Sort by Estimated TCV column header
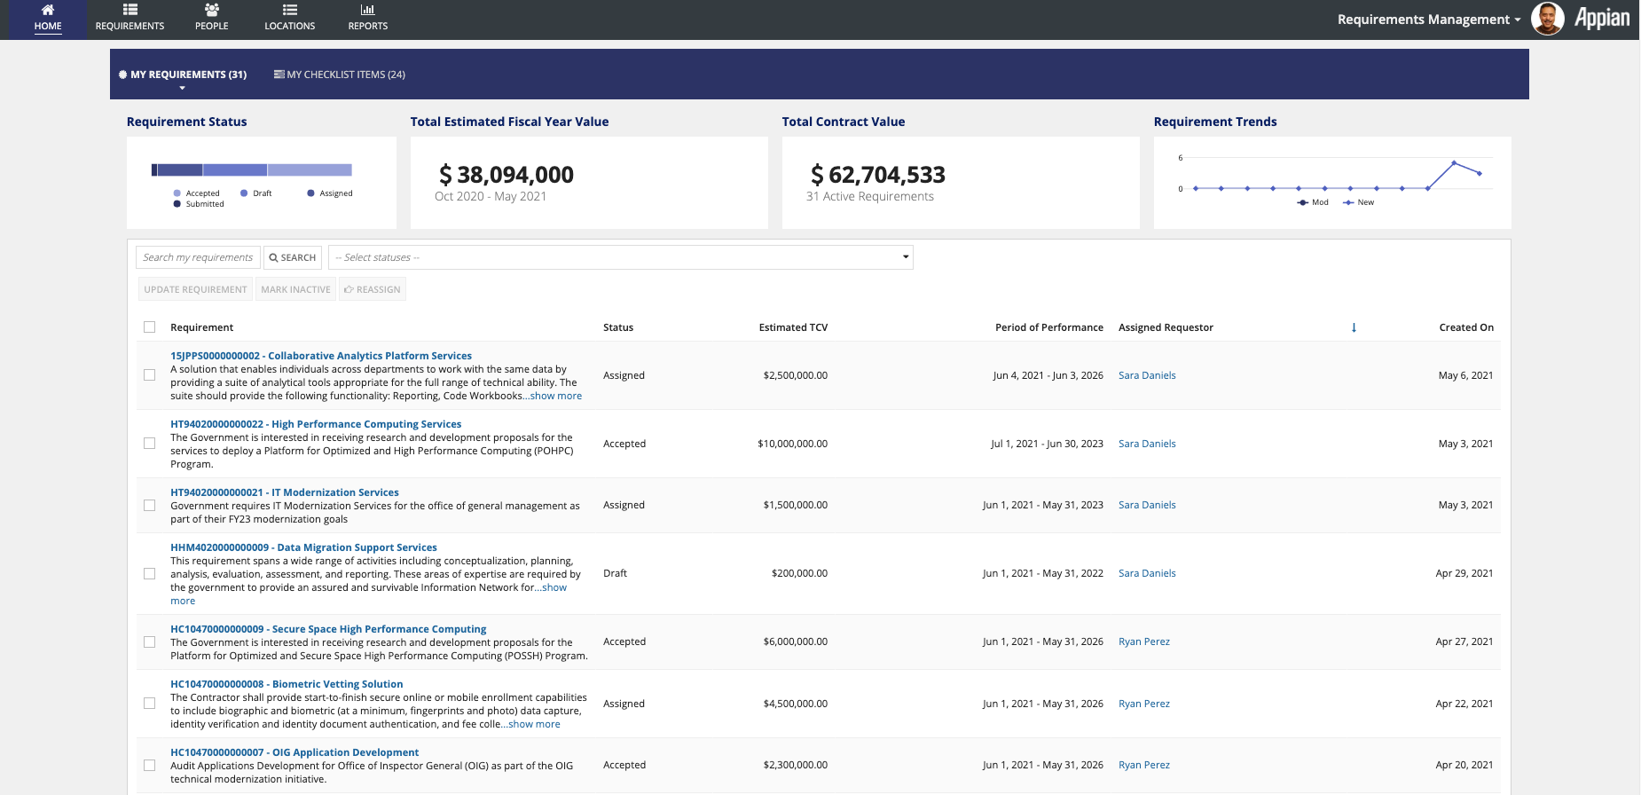 (793, 327)
